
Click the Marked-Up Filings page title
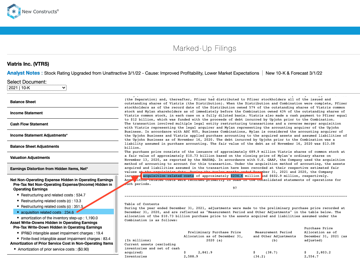204,48
